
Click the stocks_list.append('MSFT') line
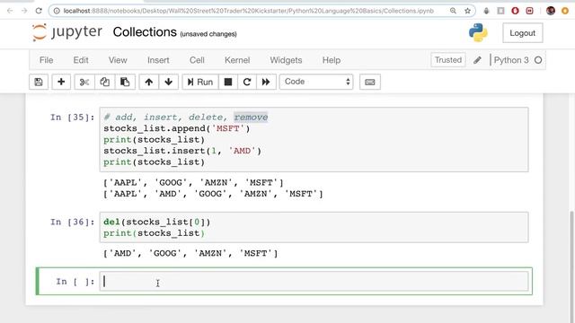point(177,128)
